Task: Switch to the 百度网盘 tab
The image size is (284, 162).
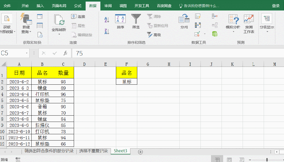Action: pos(164,6)
